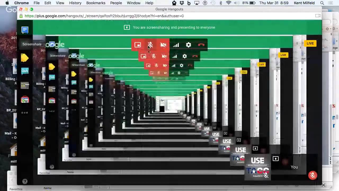Open the AirPlay display menu bar icon
This screenshot has height=191, width=339.
point(197,3)
